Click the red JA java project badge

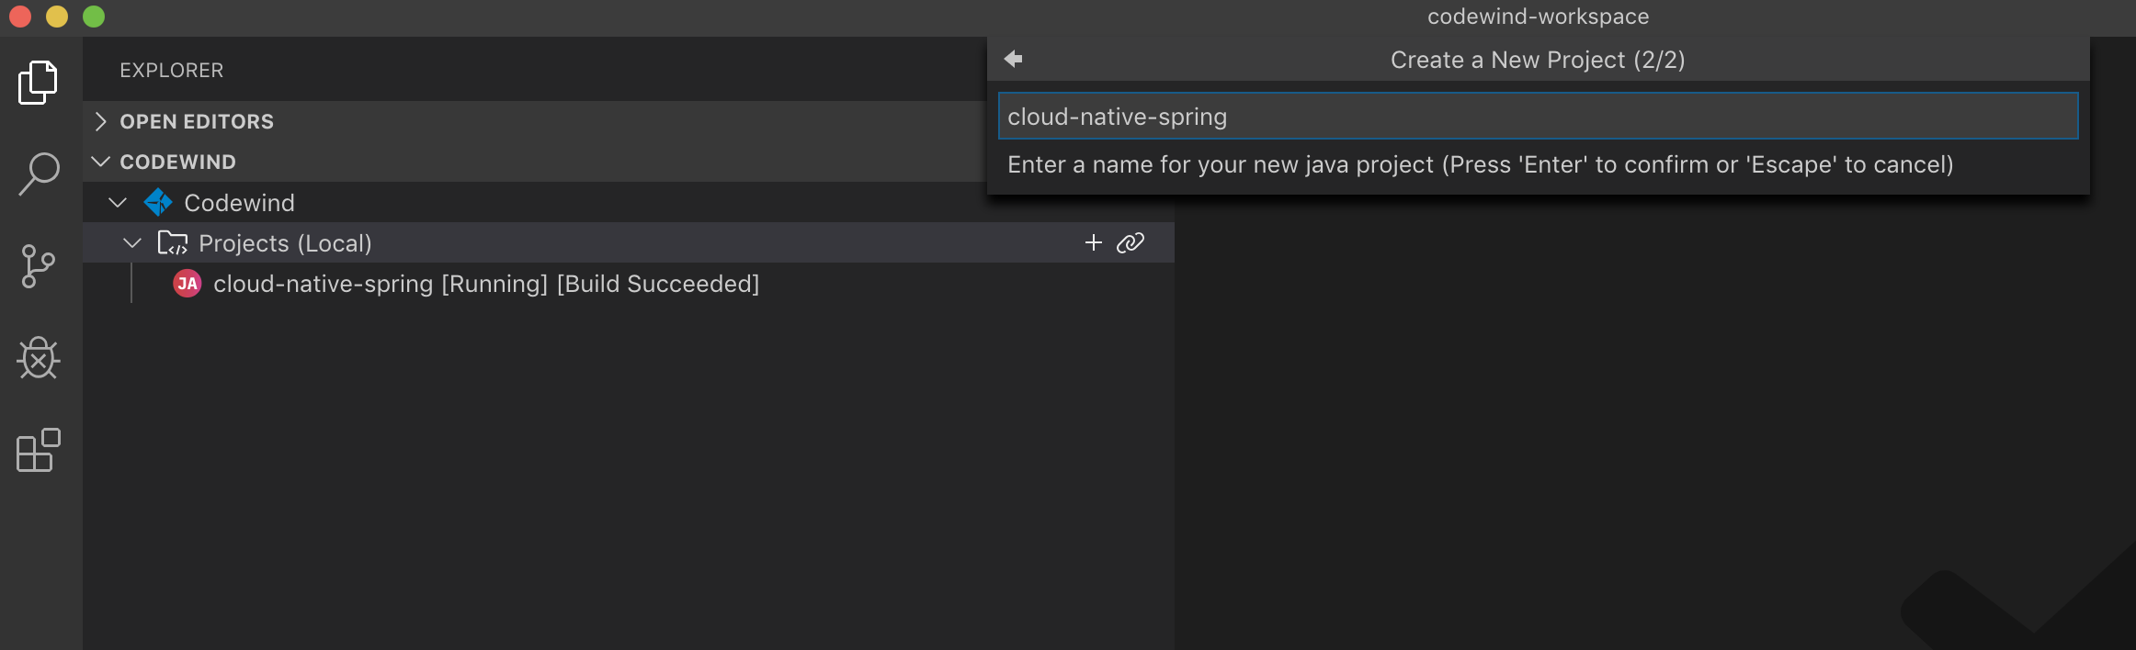tap(187, 284)
